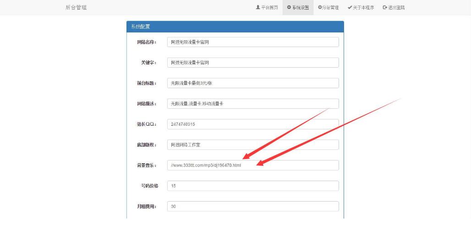Focus the 关键字 input field
Screen dimensions: 471x229
[253, 63]
